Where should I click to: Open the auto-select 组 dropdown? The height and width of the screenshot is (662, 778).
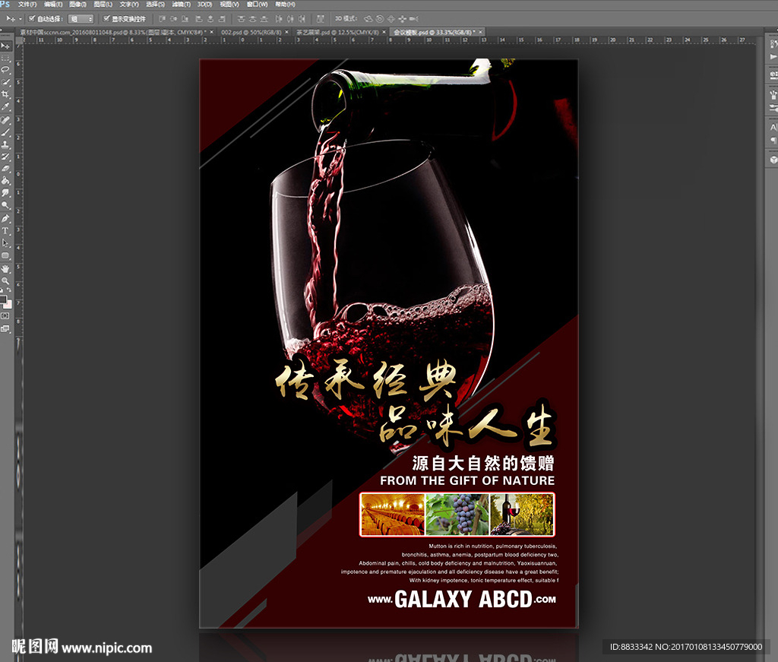pos(81,18)
